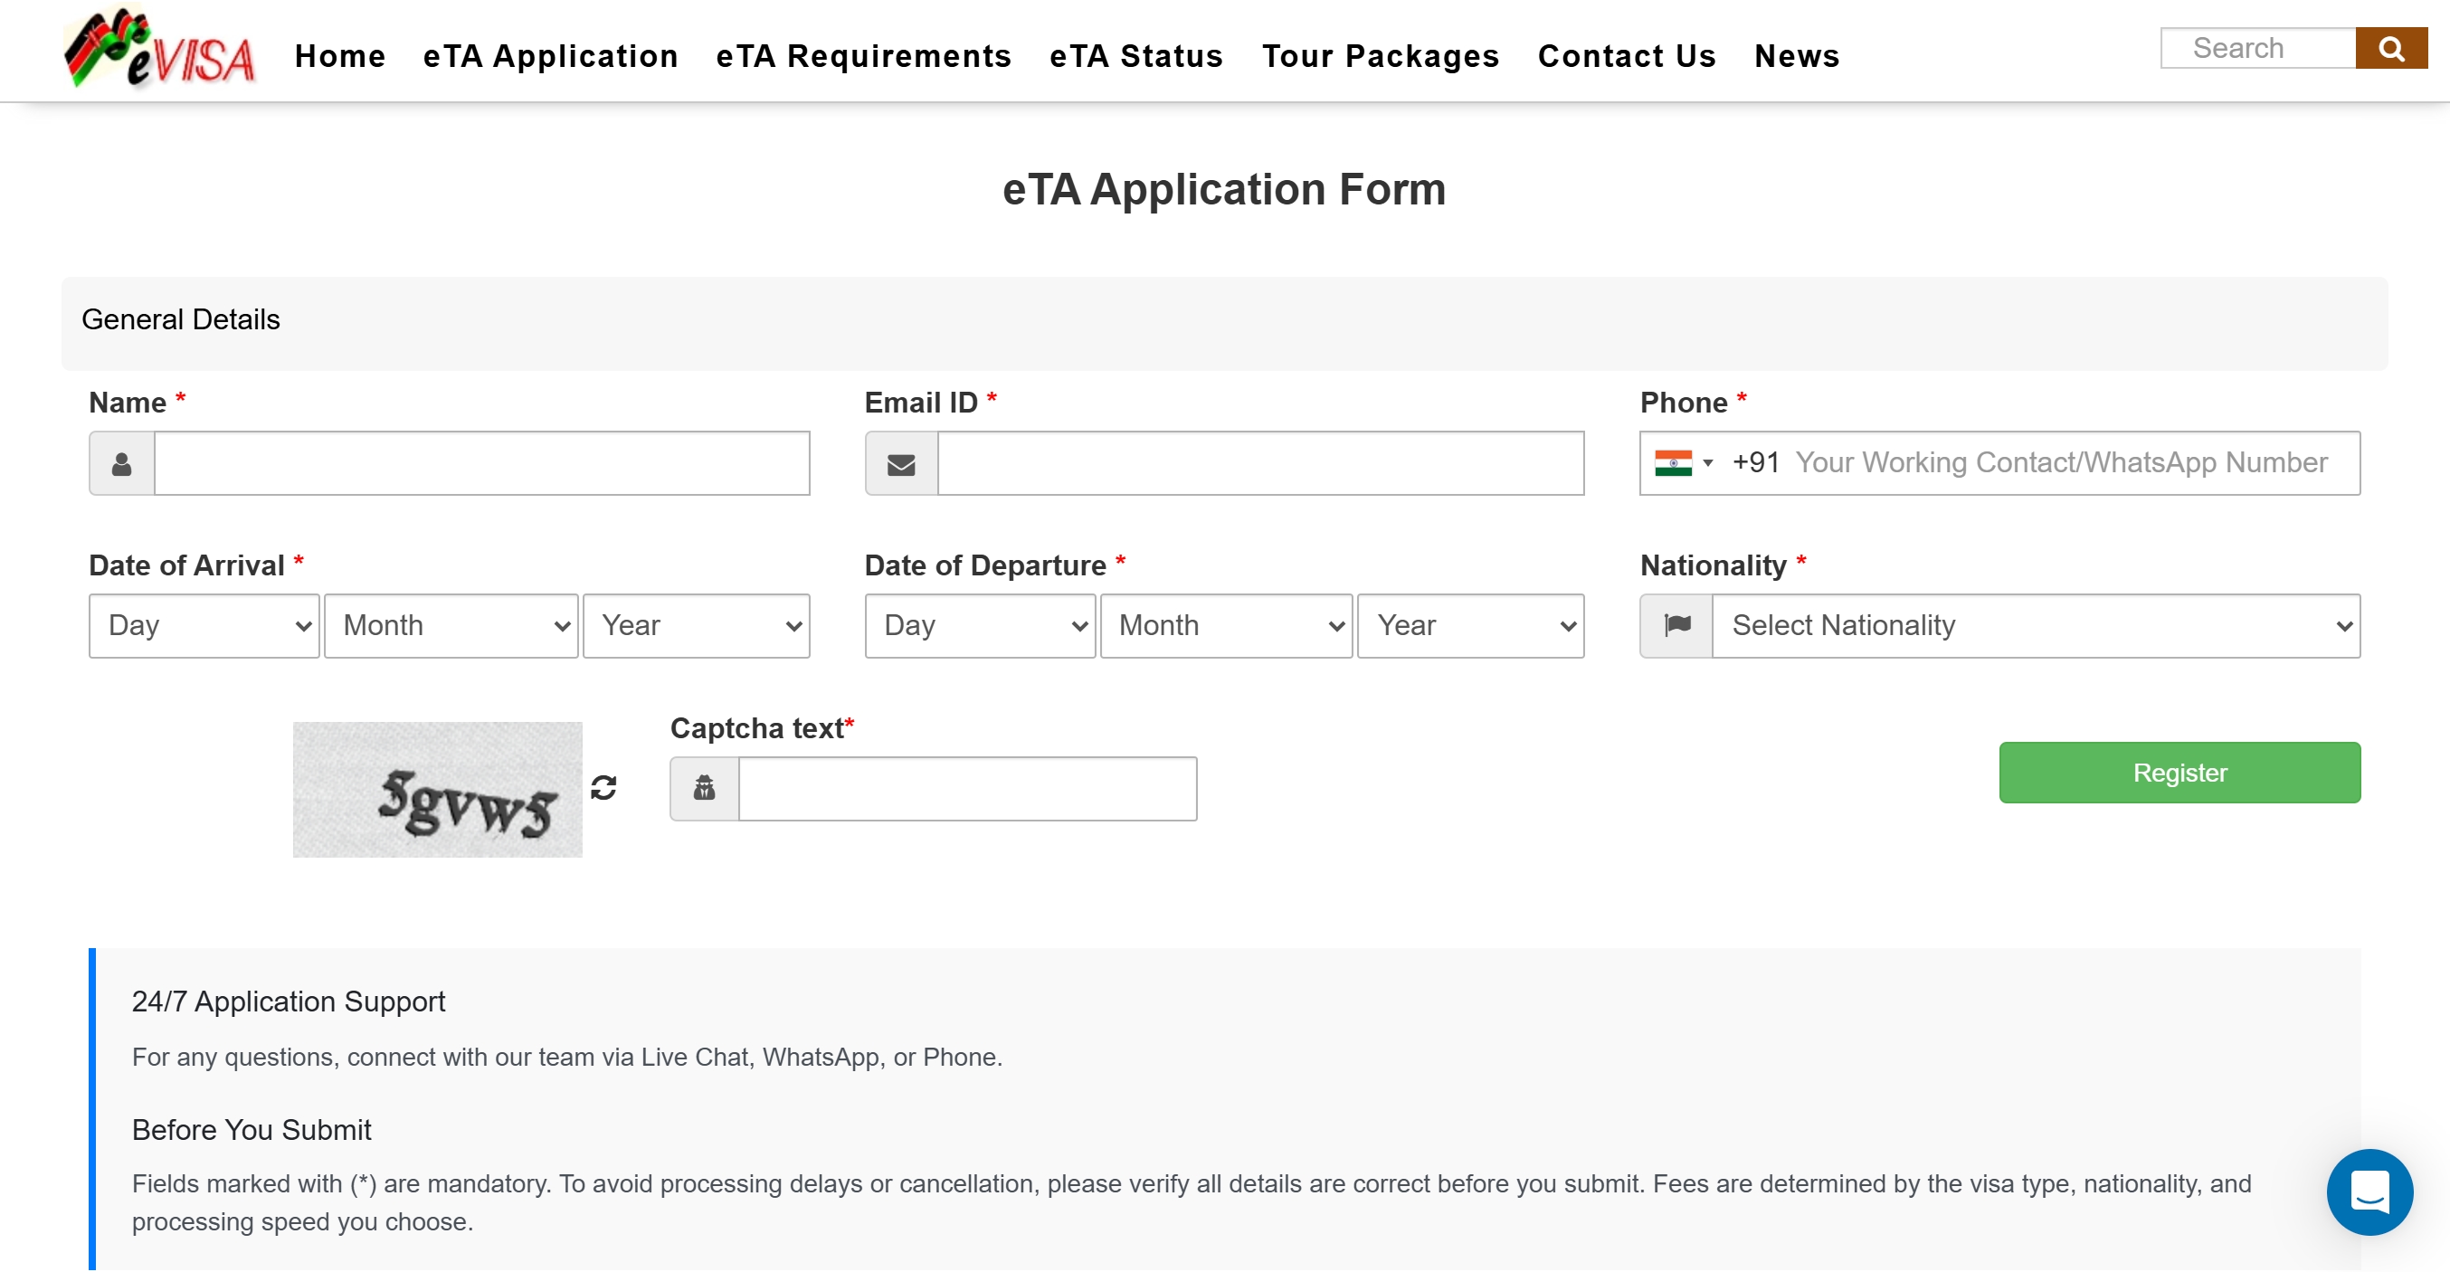Image resolution: width=2450 pixels, height=1272 pixels.
Task: Open the eTA Status menu item
Action: tap(1135, 56)
